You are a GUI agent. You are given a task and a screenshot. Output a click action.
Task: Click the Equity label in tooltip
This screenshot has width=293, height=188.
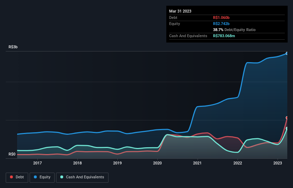pos(175,24)
